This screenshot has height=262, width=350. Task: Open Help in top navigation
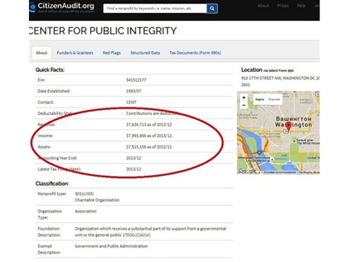[301, 6]
